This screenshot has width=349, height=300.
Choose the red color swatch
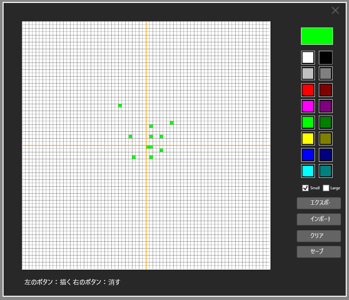[x=308, y=90]
